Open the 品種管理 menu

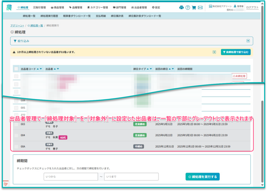[76, 8]
